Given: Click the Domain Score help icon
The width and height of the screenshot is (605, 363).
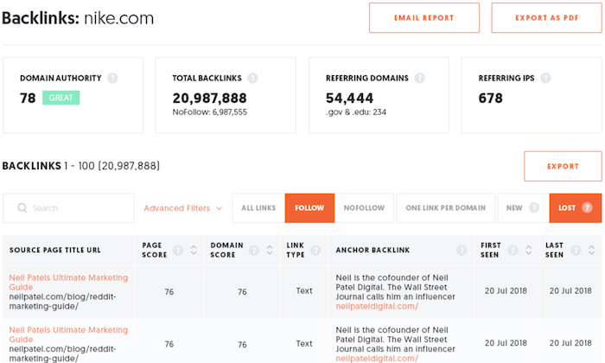Looking at the screenshot, I should coord(244,251).
